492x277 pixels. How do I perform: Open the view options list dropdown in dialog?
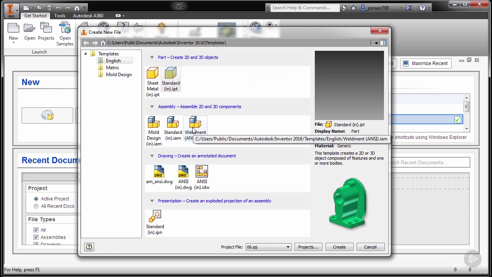[x=374, y=43]
